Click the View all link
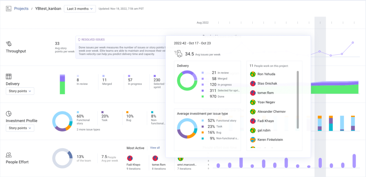Screen dimensions: 366x177 coord(155,148)
